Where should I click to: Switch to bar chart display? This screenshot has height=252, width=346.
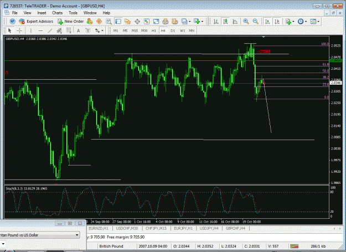click(x=216, y=22)
